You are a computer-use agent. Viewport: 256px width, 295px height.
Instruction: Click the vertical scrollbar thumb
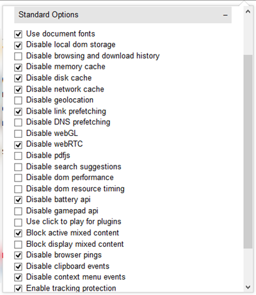[248, 151]
